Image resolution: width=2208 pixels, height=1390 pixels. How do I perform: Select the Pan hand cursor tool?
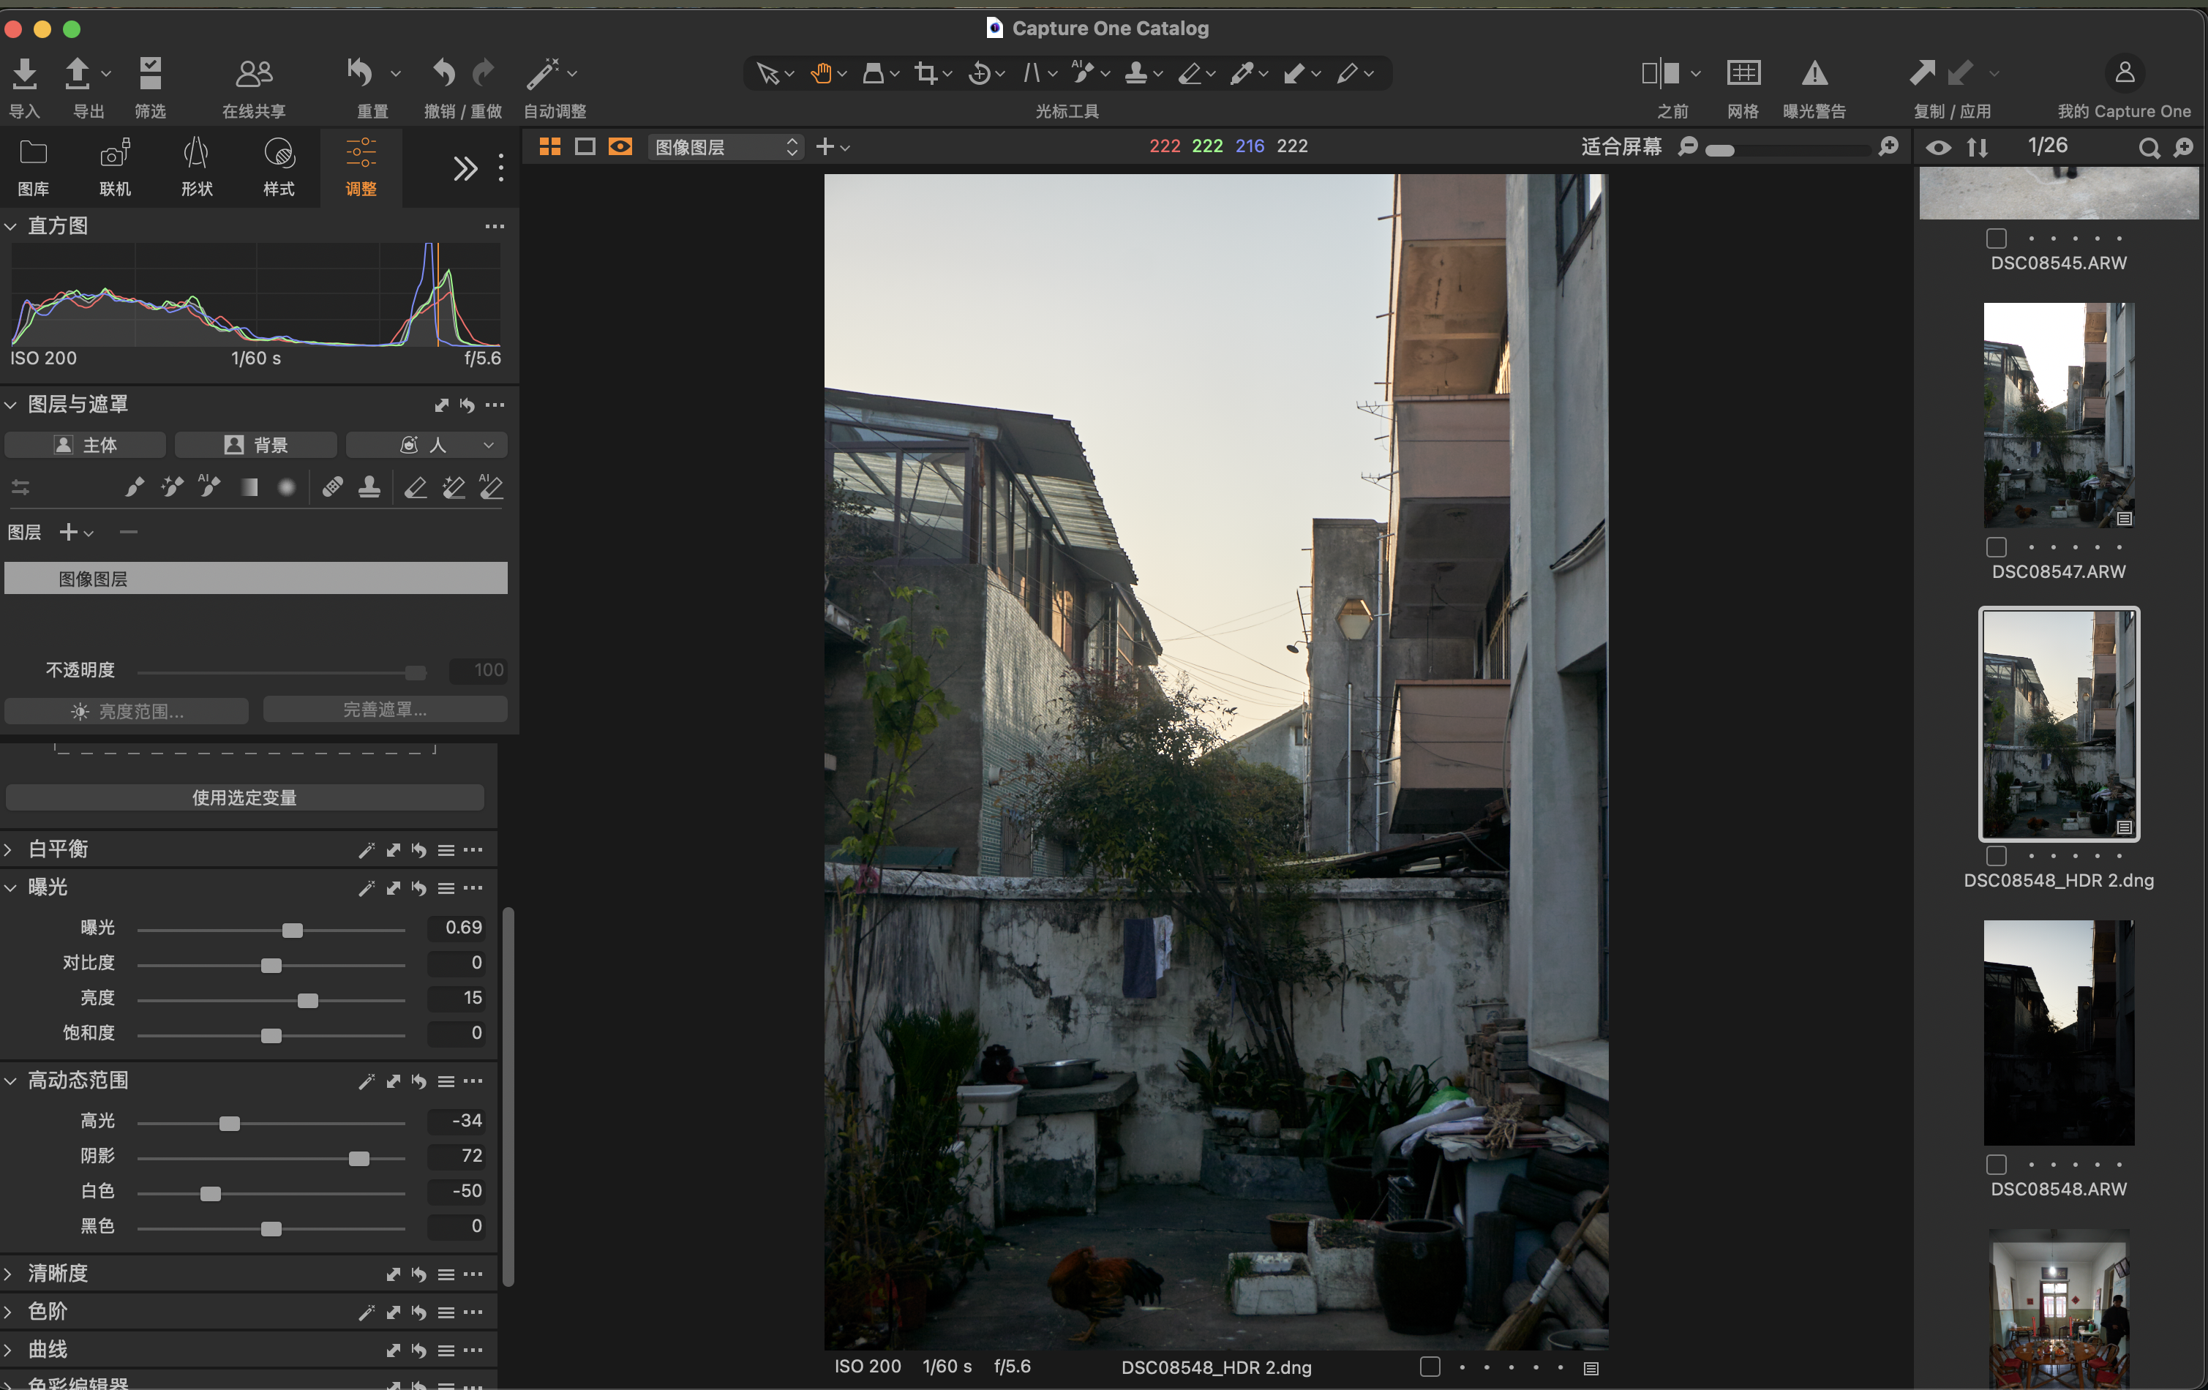coord(821,73)
